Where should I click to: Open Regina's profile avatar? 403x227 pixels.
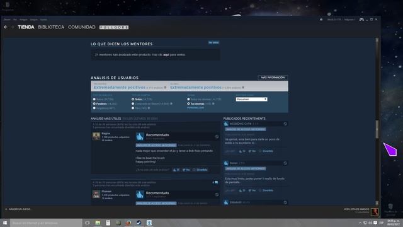[96, 136]
